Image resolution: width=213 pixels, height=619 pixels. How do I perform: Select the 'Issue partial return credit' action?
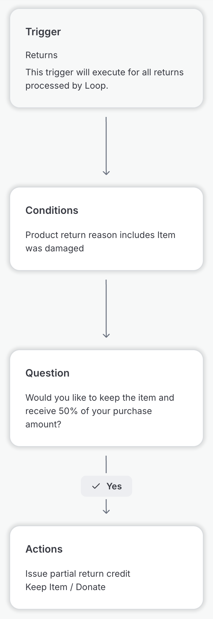(x=78, y=574)
